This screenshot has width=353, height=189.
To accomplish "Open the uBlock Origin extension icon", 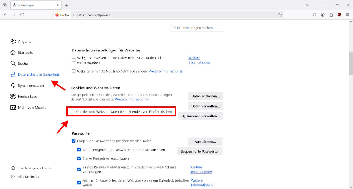I will click(339, 15).
